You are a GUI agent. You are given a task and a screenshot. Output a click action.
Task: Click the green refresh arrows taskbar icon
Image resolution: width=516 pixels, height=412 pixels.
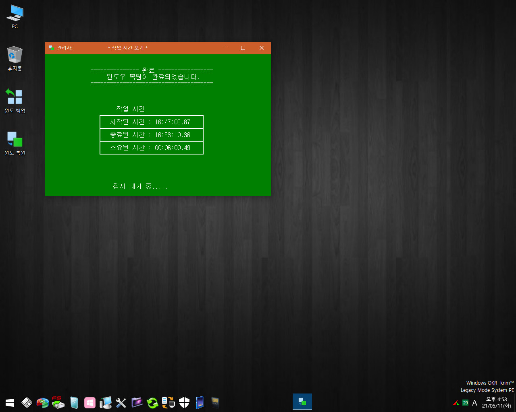[x=152, y=402]
